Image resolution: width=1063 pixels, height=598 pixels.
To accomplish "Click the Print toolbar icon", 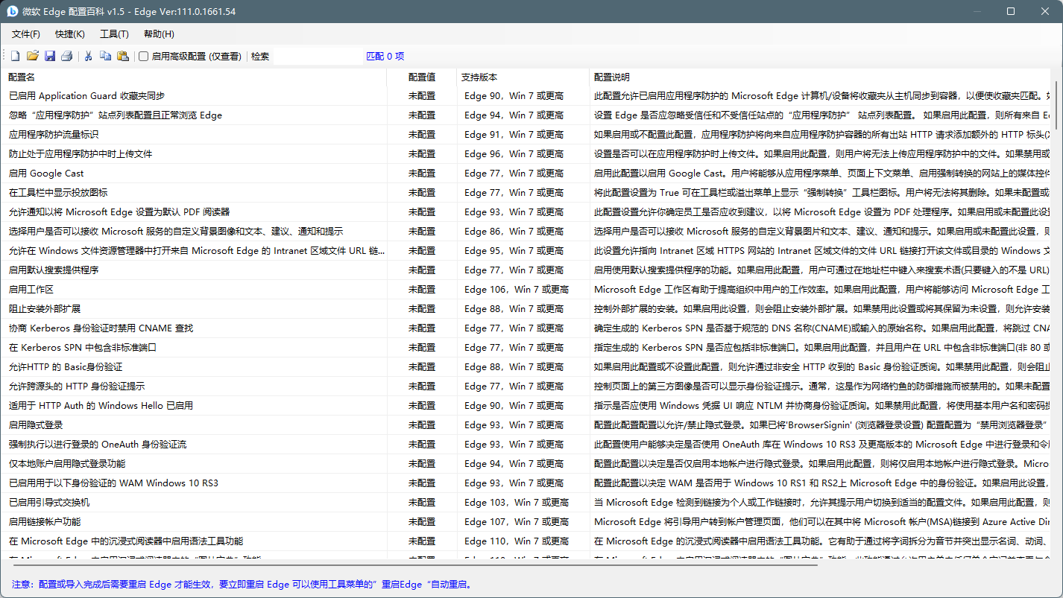I will pyautogui.click(x=67, y=56).
